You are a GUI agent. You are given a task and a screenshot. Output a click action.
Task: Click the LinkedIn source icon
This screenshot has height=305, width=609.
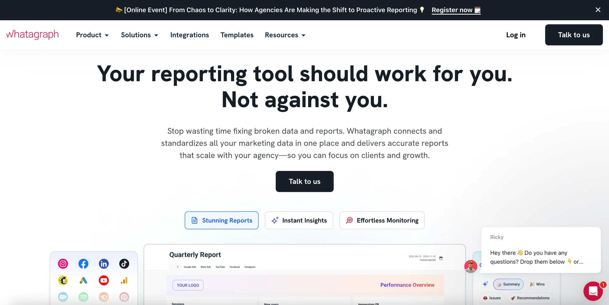(103, 263)
